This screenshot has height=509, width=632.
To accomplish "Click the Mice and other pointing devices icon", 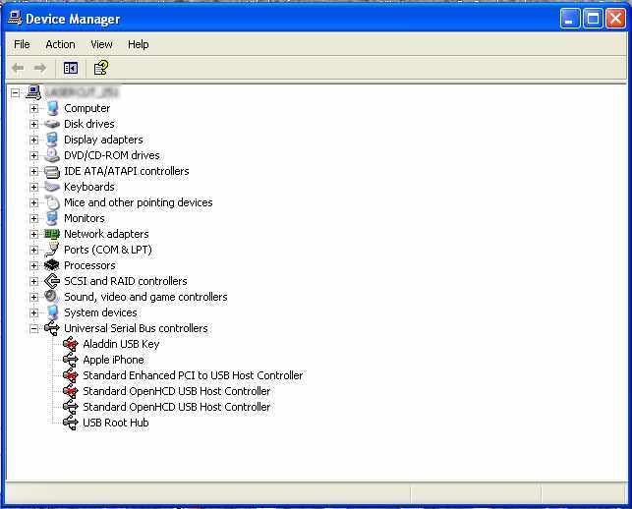I will (x=52, y=202).
